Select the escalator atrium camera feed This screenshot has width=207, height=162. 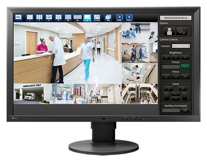140,94
